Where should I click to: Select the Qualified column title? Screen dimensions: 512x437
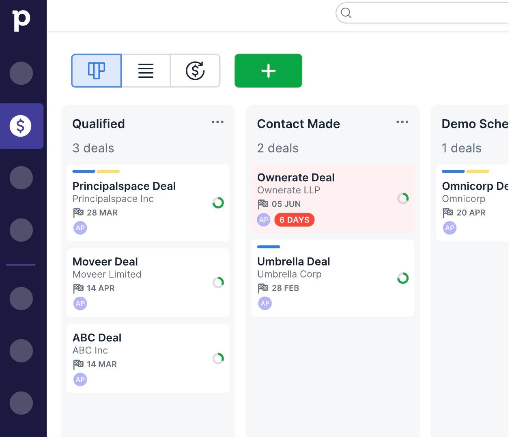coord(98,124)
